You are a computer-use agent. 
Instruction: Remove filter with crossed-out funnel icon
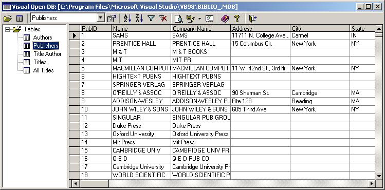[163, 18]
